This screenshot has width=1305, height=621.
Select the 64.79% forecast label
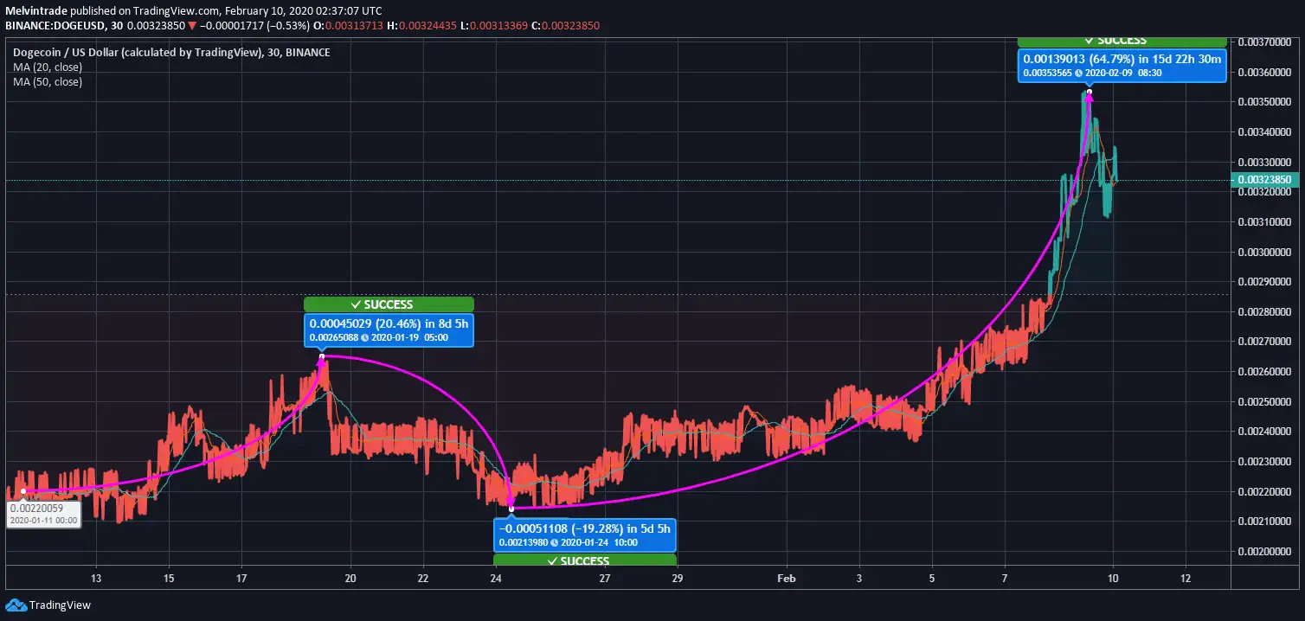pyautogui.click(x=1122, y=60)
